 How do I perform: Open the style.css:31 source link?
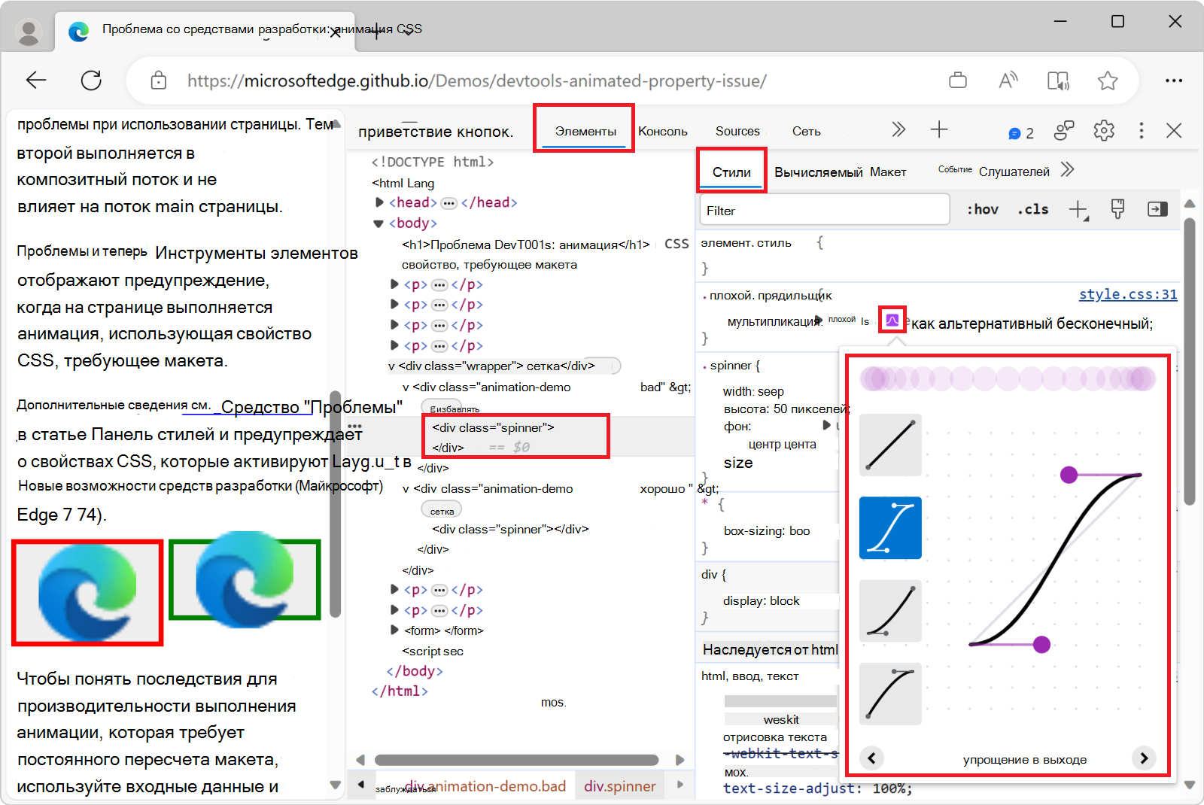tap(1128, 294)
